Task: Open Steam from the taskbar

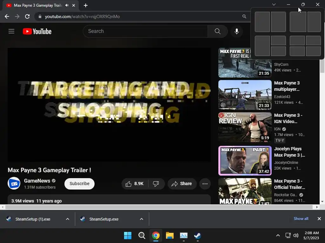Action: pos(197,235)
